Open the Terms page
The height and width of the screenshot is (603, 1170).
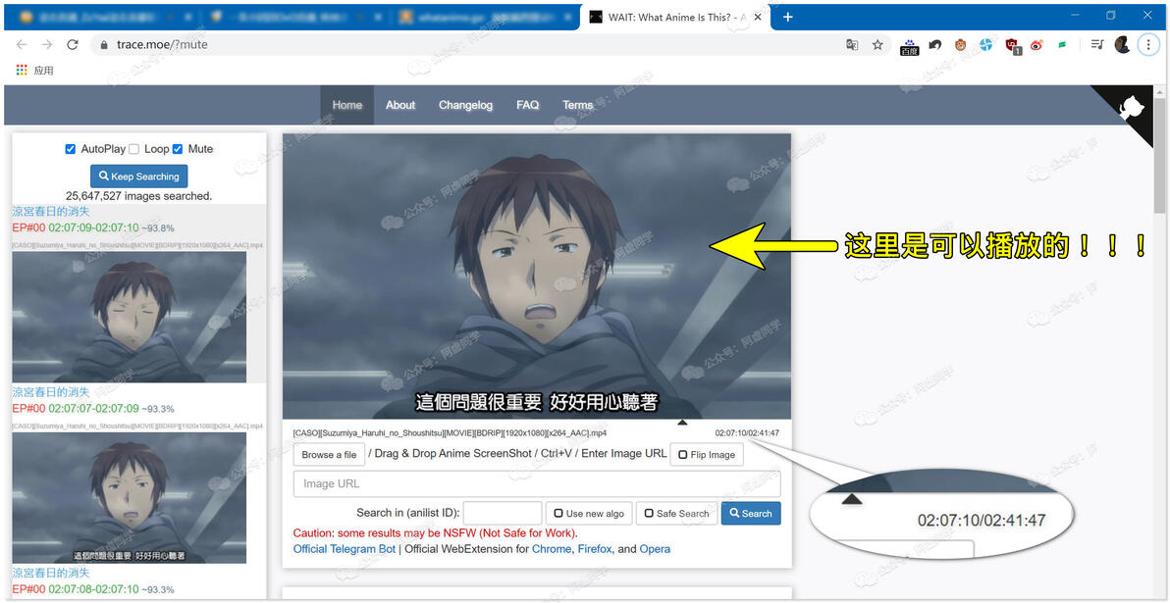tap(577, 105)
